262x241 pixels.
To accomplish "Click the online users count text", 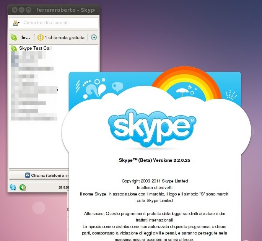I will coord(63,187).
